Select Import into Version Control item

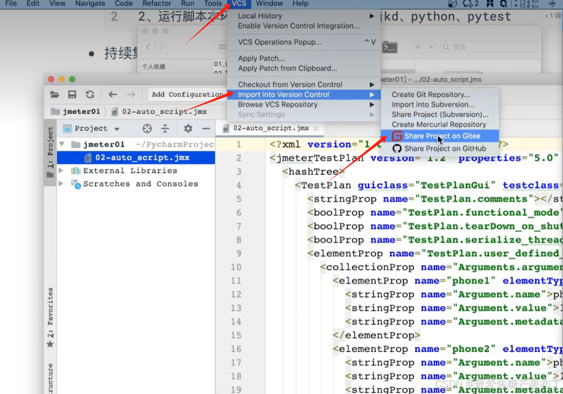tap(304, 94)
